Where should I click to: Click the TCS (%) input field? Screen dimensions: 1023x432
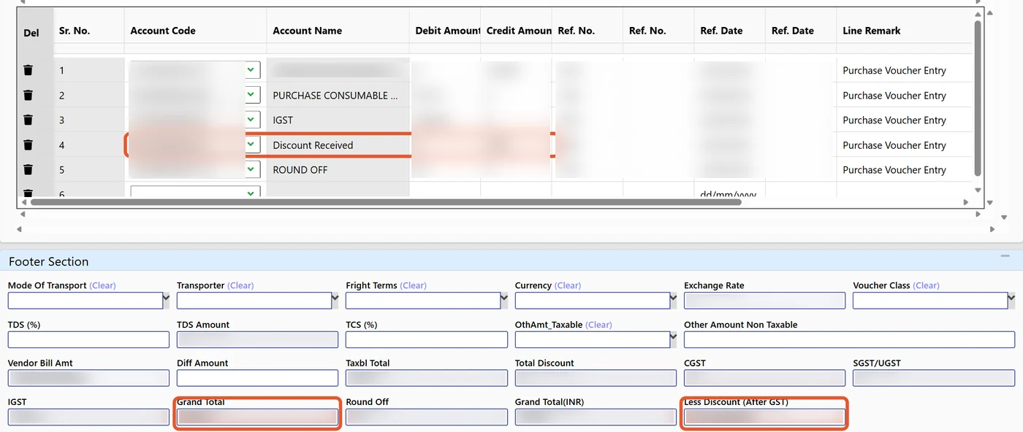pos(427,339)
